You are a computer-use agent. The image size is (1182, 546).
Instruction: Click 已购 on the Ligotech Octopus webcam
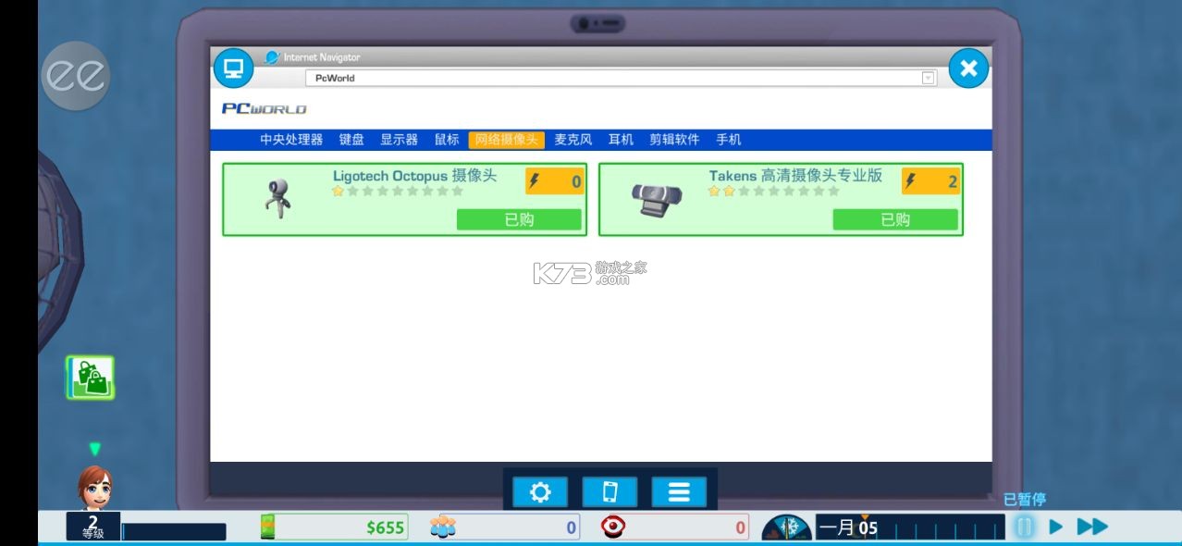coord(518,219)
